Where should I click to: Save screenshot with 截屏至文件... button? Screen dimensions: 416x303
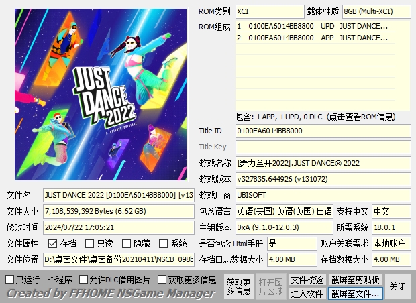pyautogui.click(x=355, y=294)
